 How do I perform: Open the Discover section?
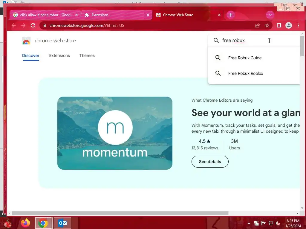tap(31, 56)
